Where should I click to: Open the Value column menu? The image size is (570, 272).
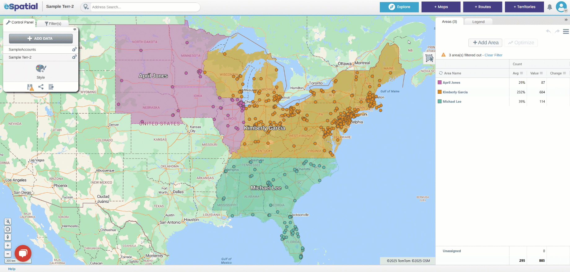541,73
